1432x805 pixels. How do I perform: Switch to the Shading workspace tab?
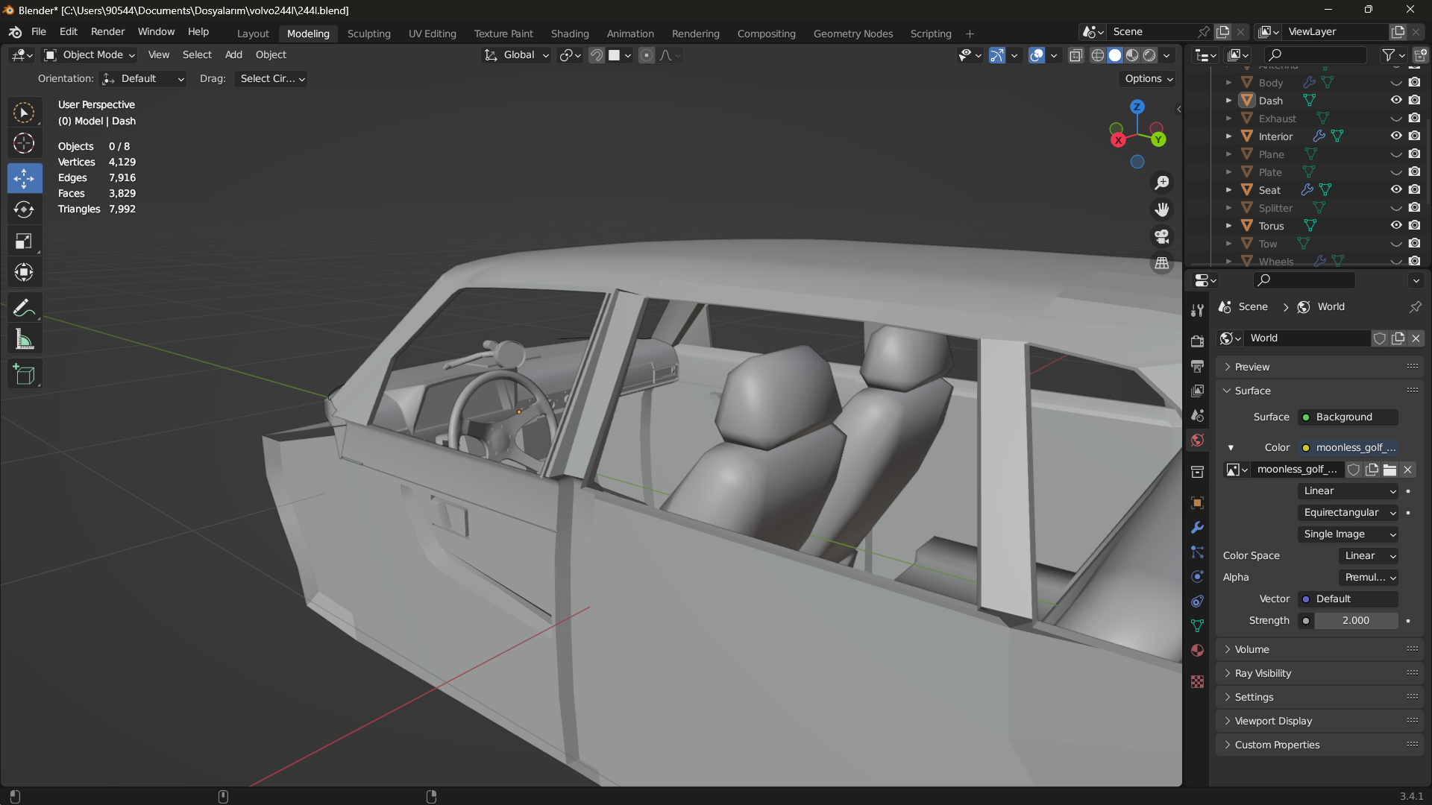tap(569, 34)
